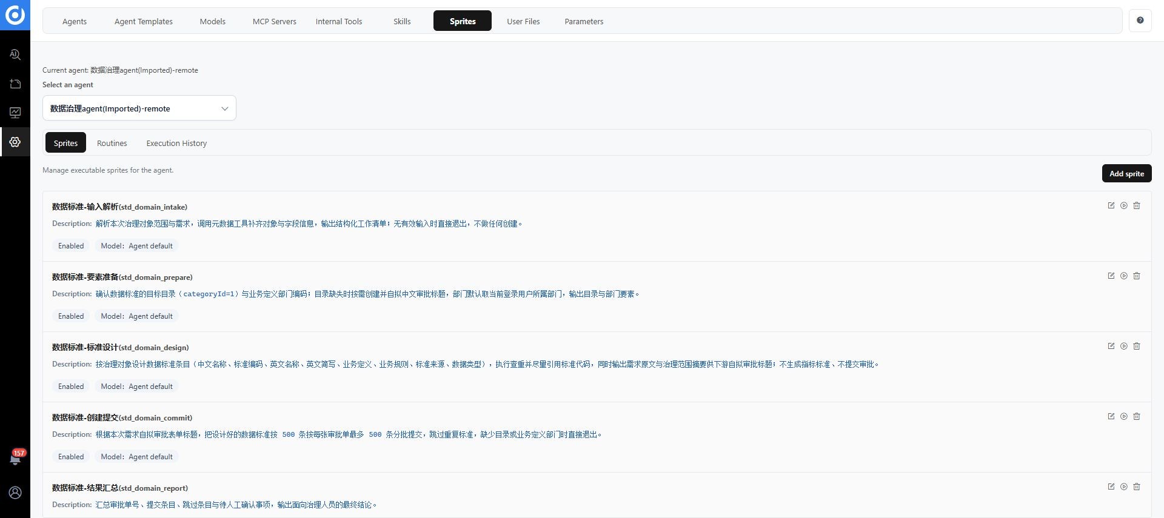
Task: Open the settings gear in the sidebar
Action: pos(15,142)
